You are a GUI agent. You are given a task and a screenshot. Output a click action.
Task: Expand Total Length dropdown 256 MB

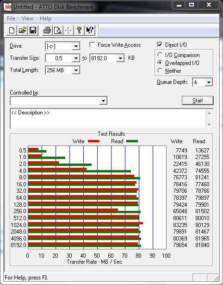coord(76,70)
